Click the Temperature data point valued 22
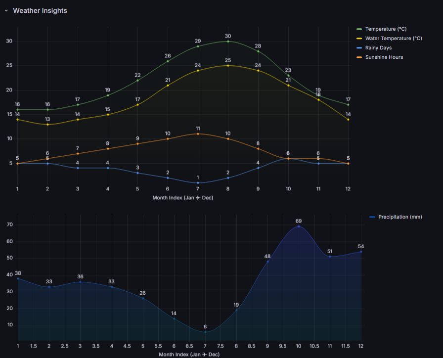 (x=137, y=80)
